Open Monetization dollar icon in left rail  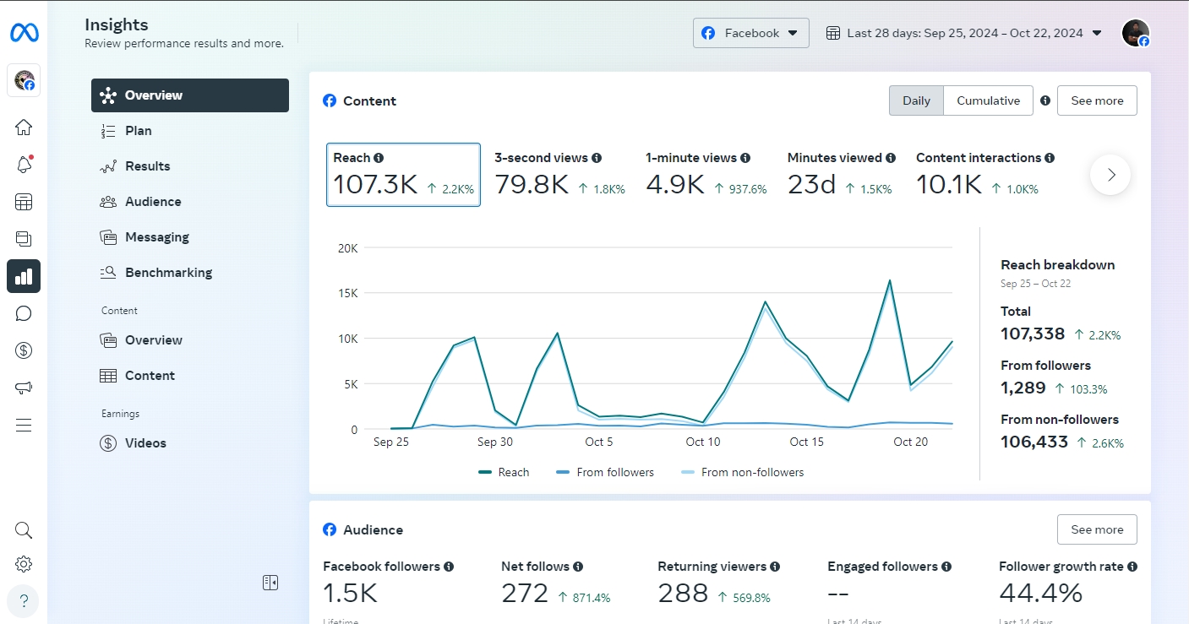[24, 350]
